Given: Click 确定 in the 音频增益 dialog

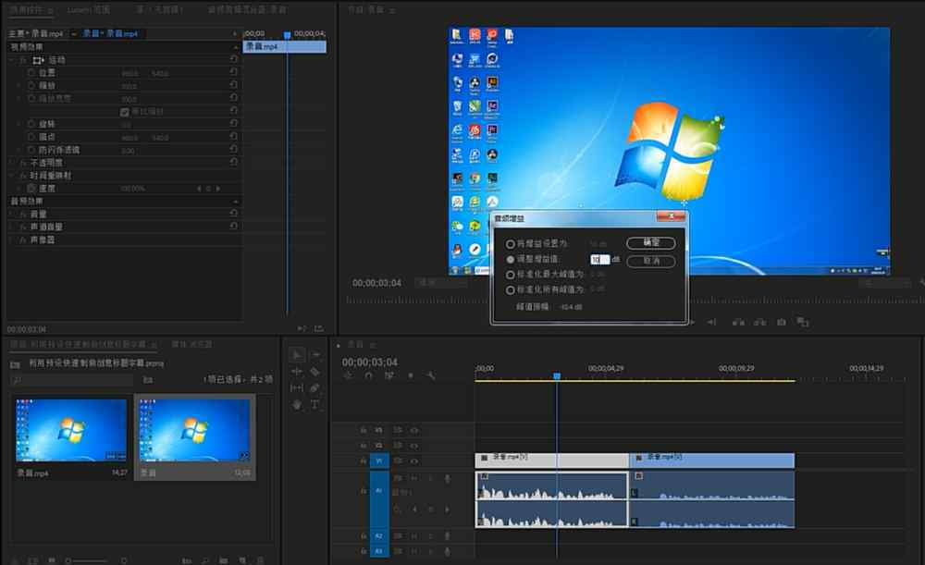Looking at the screenshot, I should point(650,243).
